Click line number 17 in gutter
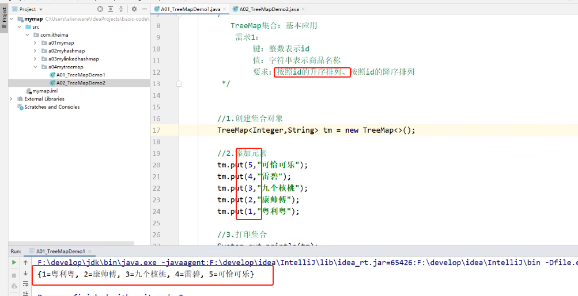Screen dimensions: 578x296 [x=156, y=130]
